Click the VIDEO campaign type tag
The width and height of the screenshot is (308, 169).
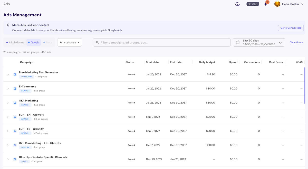24,162
